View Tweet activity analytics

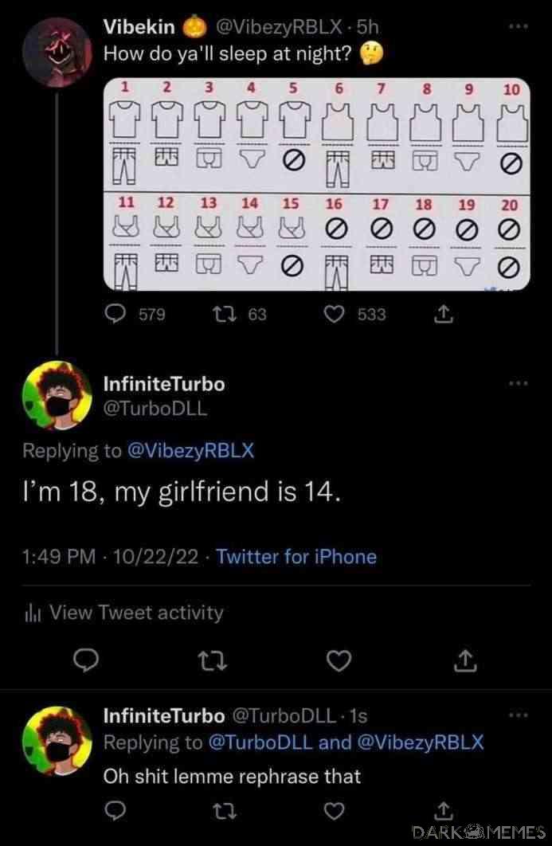point(124,613)
